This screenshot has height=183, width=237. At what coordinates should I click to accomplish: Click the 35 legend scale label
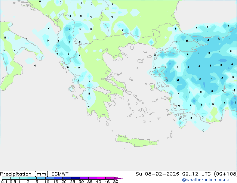point(90,182)
